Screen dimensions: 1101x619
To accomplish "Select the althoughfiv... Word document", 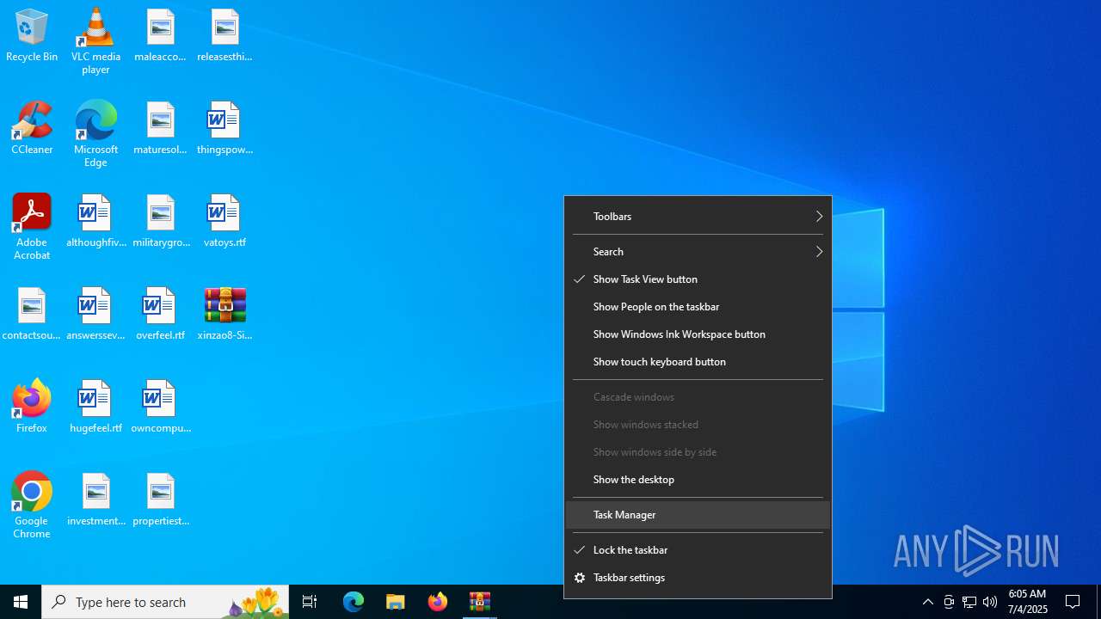I will click(x=95, y=222).
